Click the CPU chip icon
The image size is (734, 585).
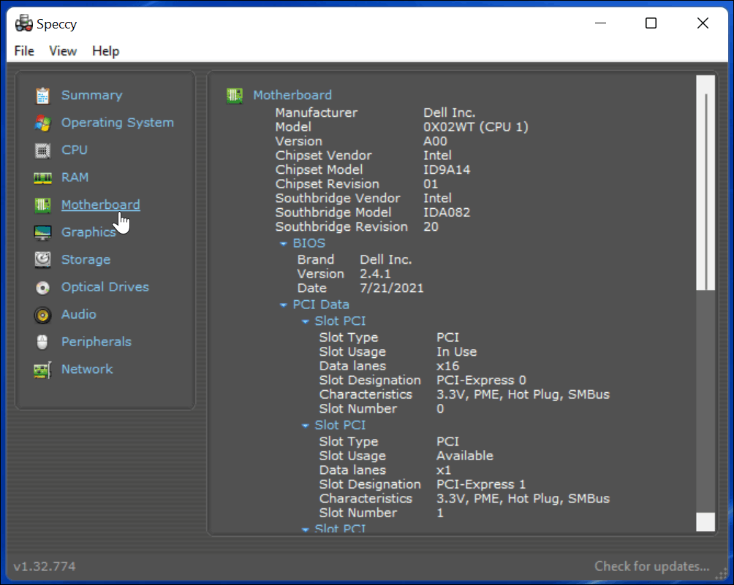(42, 150)
